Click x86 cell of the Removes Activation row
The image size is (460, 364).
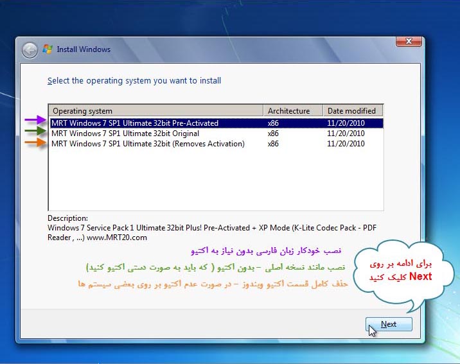click(273, 144)
